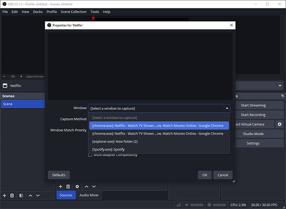
Task: Click the dialog resize grip corner
Action: (x=234, y=181)
